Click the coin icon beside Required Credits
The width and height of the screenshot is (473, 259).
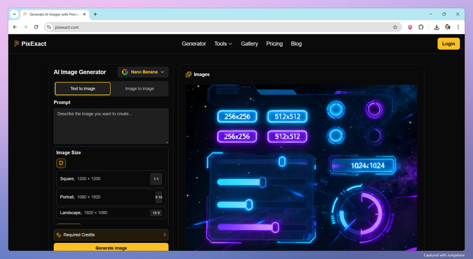coord(59,235)
